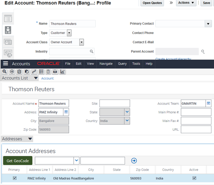Open the Type dropdown showing Customer

coord(69,33)
